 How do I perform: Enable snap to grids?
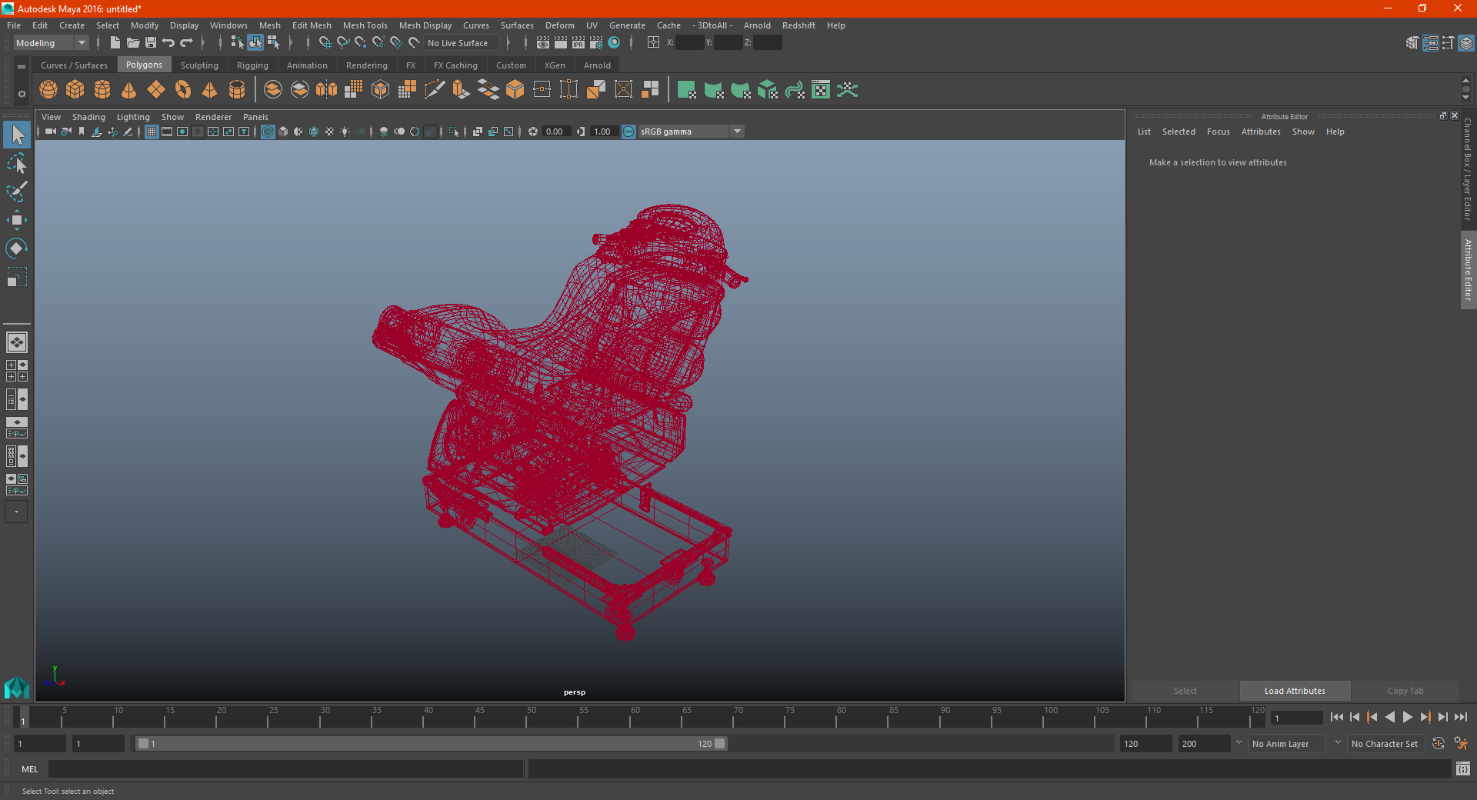click(325, 43)
